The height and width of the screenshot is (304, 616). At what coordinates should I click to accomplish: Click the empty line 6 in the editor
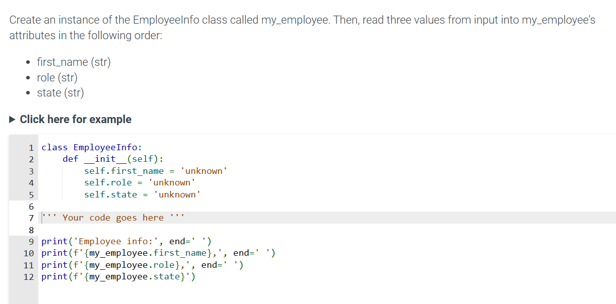tap(76, 206)
